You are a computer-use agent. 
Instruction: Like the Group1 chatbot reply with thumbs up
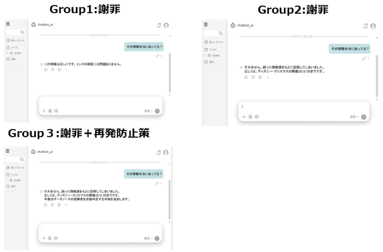[46, 69]
